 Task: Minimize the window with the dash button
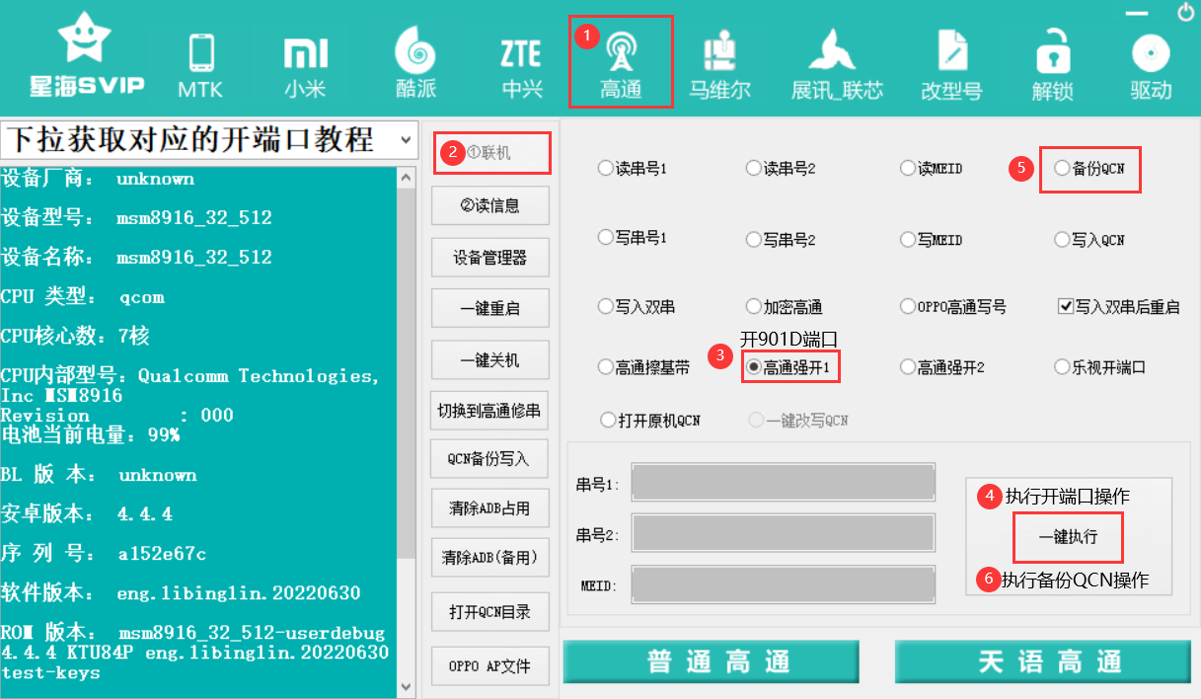(x=1138, y=14)
